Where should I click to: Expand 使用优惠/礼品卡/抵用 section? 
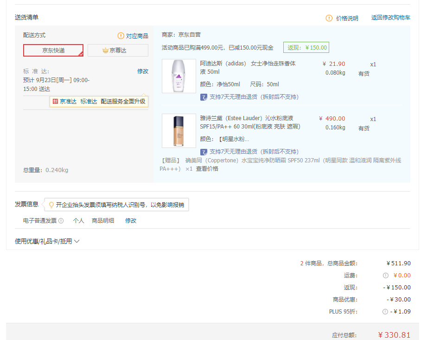[47, 241]
